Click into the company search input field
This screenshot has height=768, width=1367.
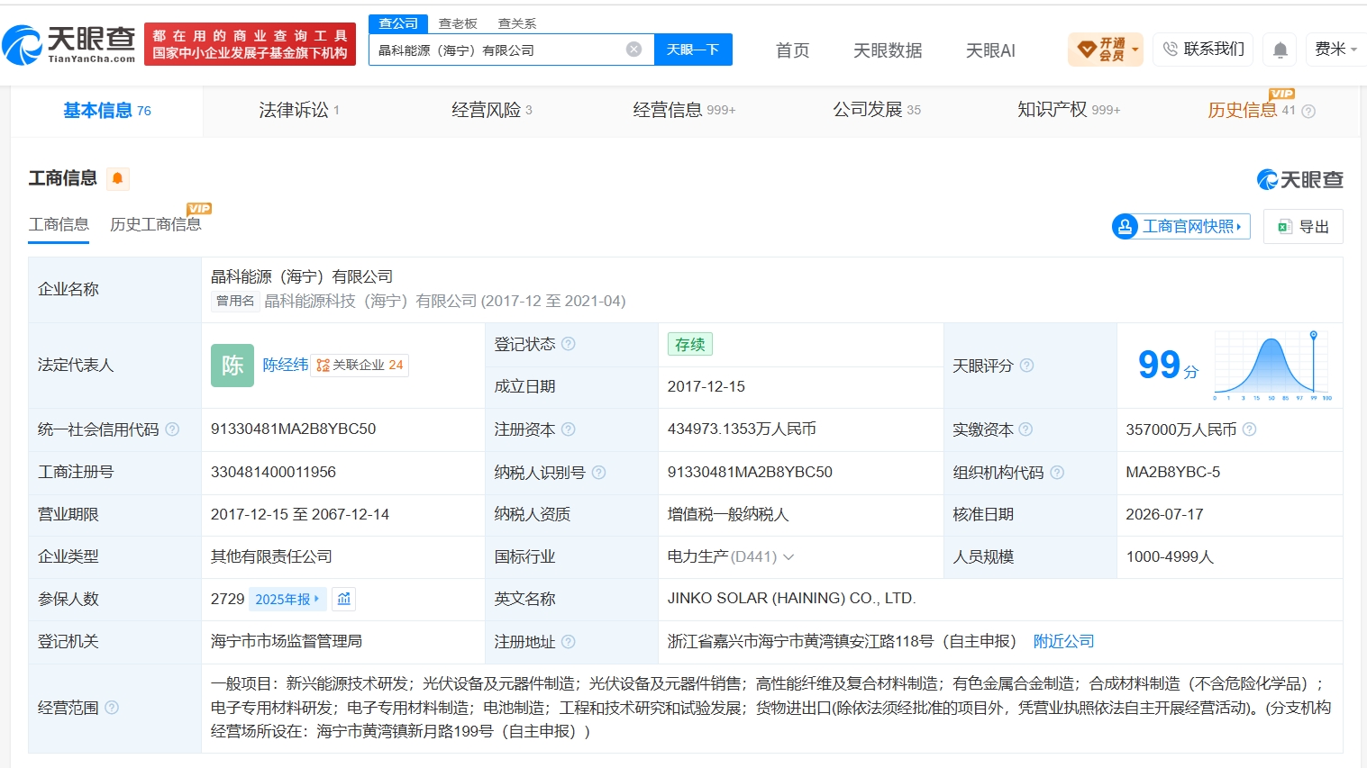[x=500, y=50]
